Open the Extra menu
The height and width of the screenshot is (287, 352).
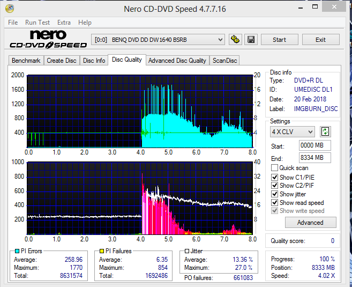point(64,23)
